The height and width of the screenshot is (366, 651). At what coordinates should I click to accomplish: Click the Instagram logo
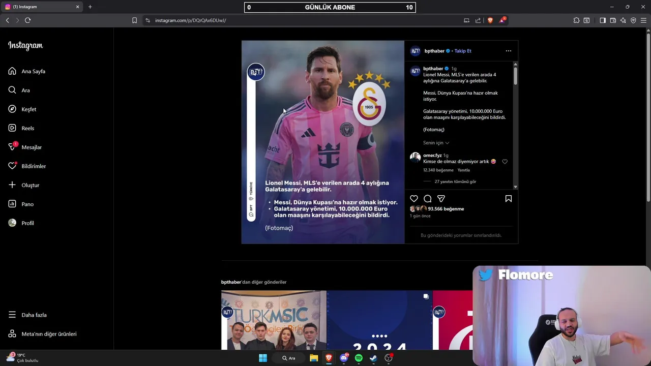click(x=25, y=45)
